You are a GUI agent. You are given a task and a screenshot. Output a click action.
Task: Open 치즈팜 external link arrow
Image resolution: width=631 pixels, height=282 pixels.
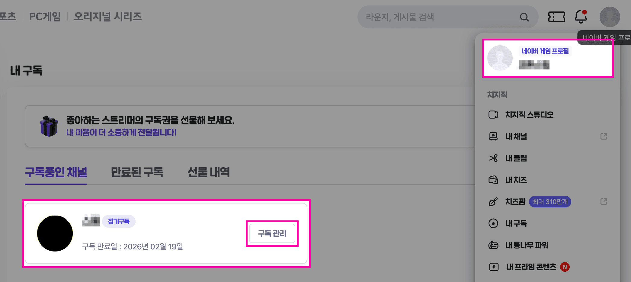click(x=604, y=202)
